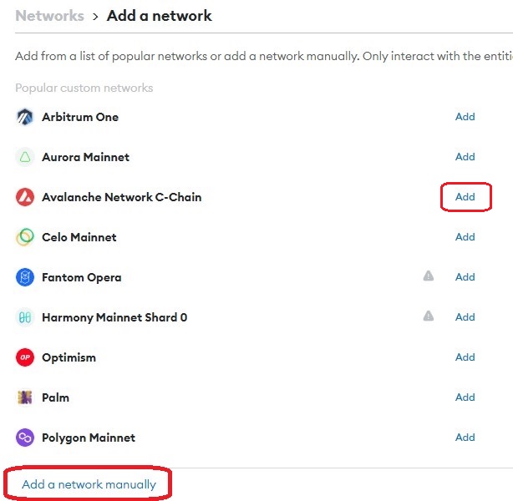Click the Avalanche Network C-Chain logo
The height and width of the screenshot is (501, 513).
[x=24, y=197]
